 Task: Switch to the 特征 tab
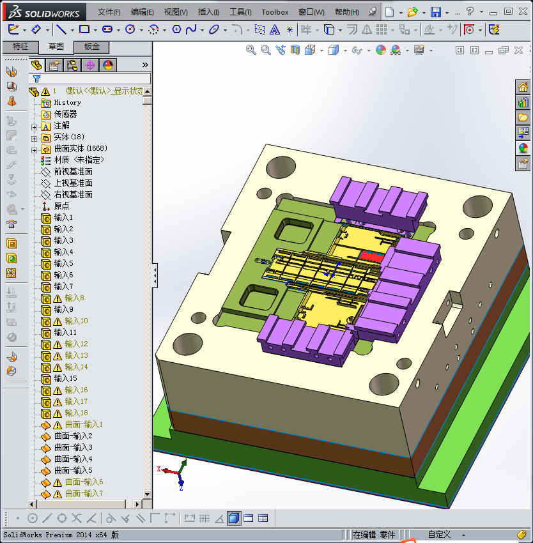click(x=20, y=47)
